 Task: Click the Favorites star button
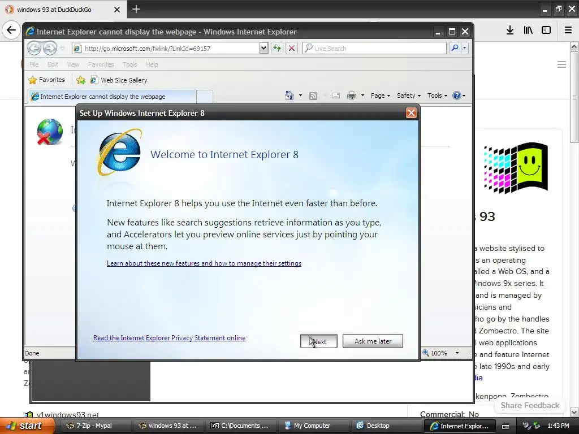coord(46,80)
